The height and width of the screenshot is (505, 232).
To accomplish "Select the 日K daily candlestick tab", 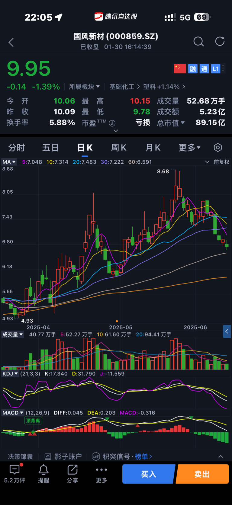I will 85,148.
